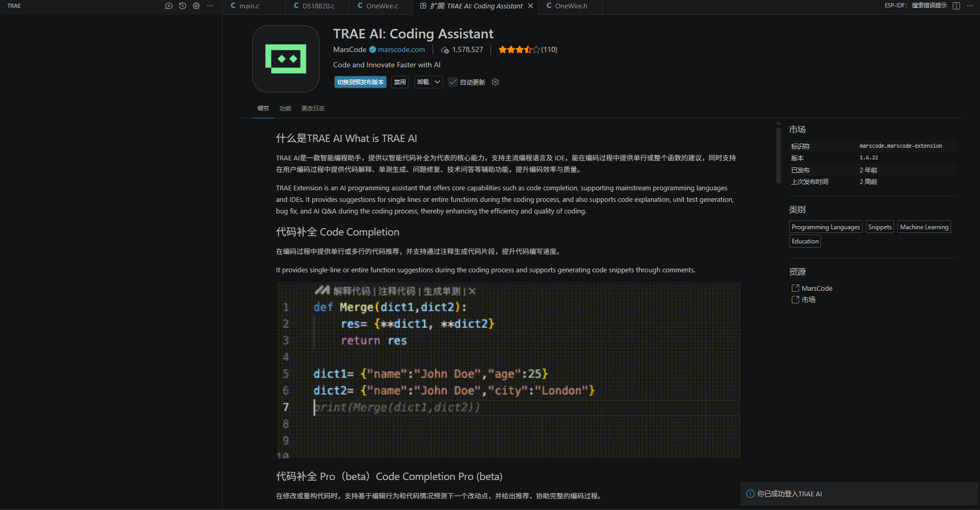Viewport: 980px width, 510px height.
Task: Switch to DS18B20.c tab
Action: (317, 6)
